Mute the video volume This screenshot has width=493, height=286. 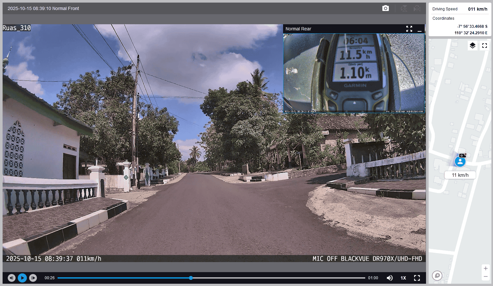pyautogui.click(x=390, y=278)
